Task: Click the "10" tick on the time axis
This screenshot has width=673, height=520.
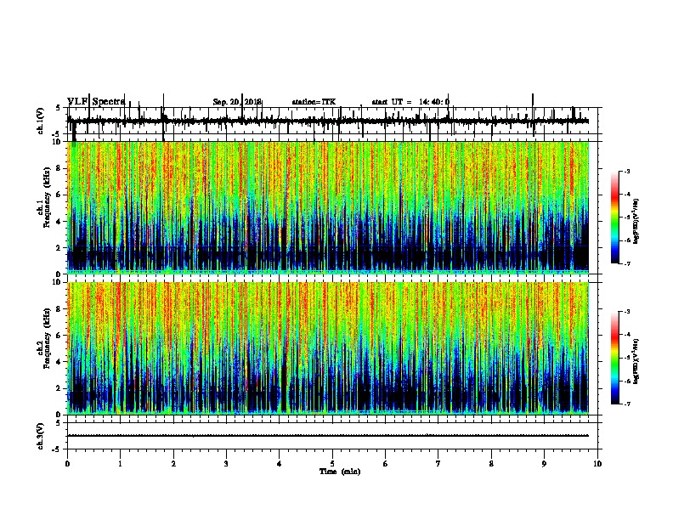Action: click(597, 464)
